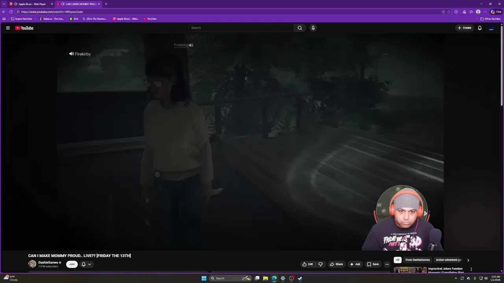The image size is (504, 283).
Task: Click the Create button
Action: (x=464, y=28)
